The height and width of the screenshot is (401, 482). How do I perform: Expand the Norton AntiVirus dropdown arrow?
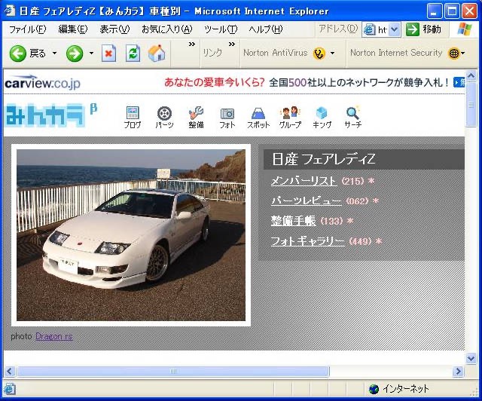[x=332, y=54]
